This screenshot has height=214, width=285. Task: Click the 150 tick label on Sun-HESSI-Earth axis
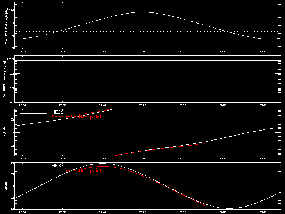click(11, 10)
